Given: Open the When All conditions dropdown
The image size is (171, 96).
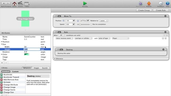Looking at the screenshot, I should [62, 35].
